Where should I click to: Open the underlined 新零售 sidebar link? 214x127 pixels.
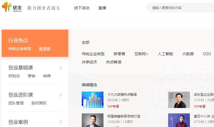point(45,49)
